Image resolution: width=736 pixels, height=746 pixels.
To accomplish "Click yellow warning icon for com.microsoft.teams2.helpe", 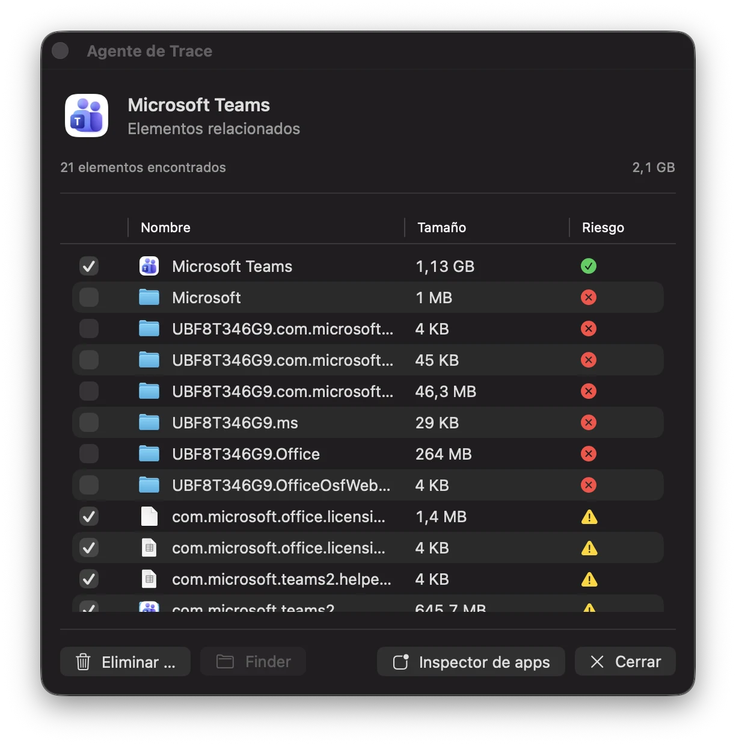I will 589,579.
